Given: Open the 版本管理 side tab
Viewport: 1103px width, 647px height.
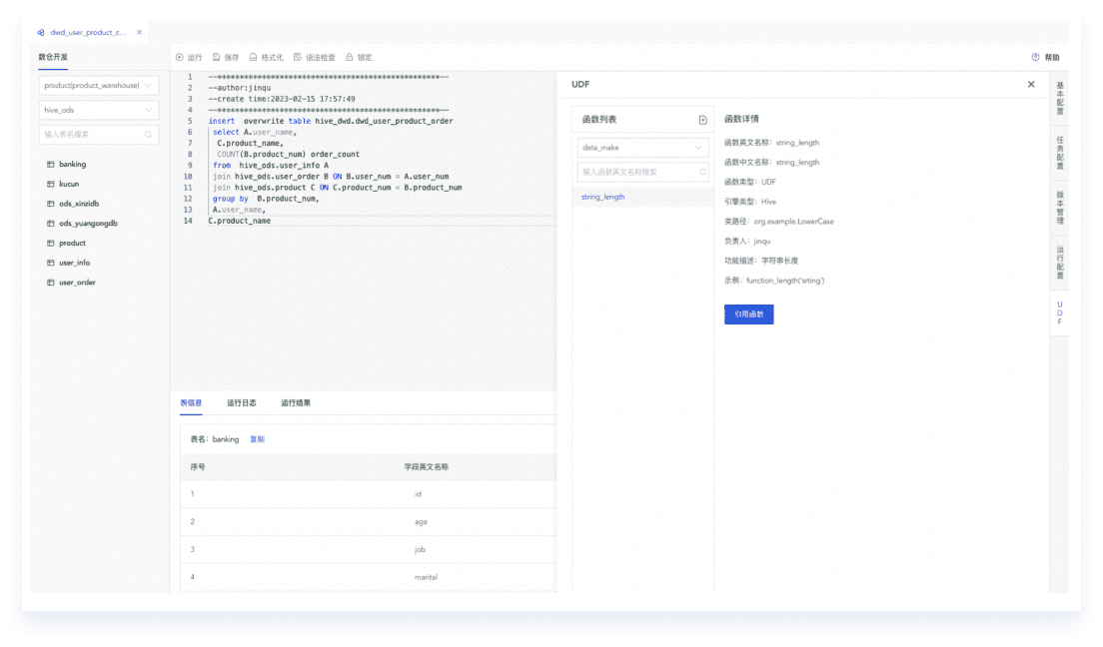Looking at the screenshot, I should (x=1059, y=207).
